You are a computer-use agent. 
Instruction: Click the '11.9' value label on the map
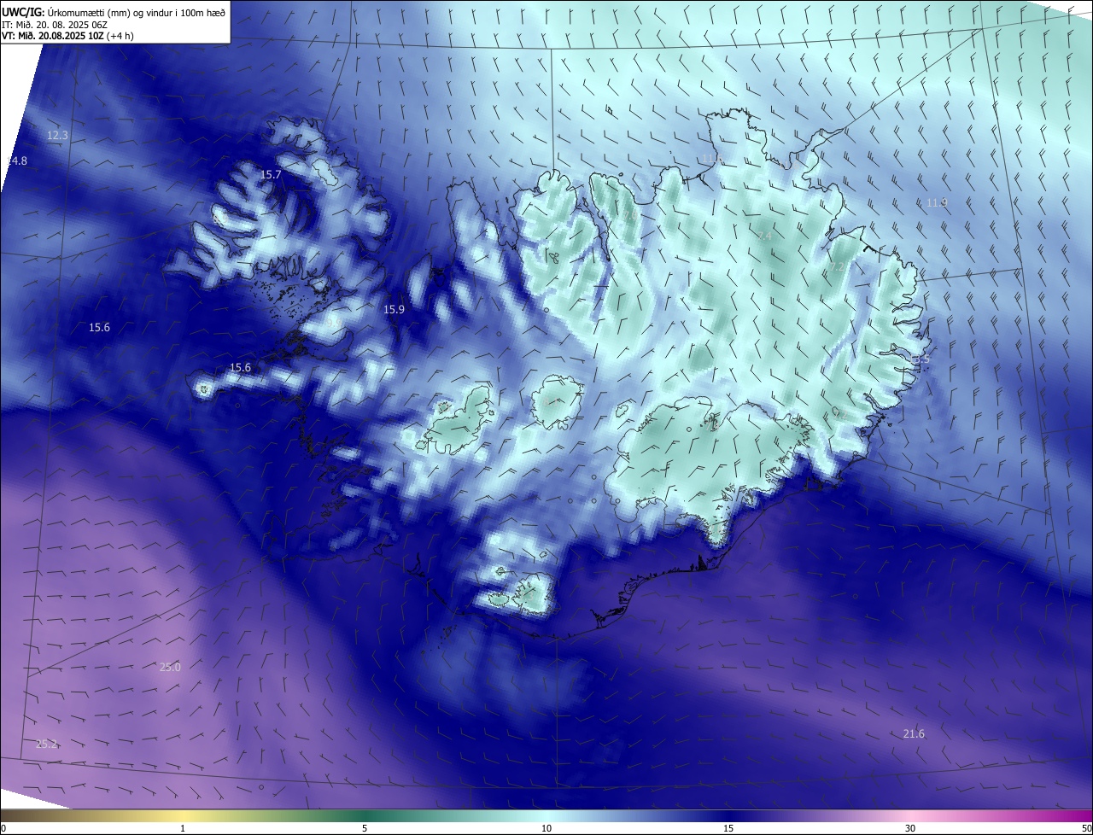coord(937,202)
